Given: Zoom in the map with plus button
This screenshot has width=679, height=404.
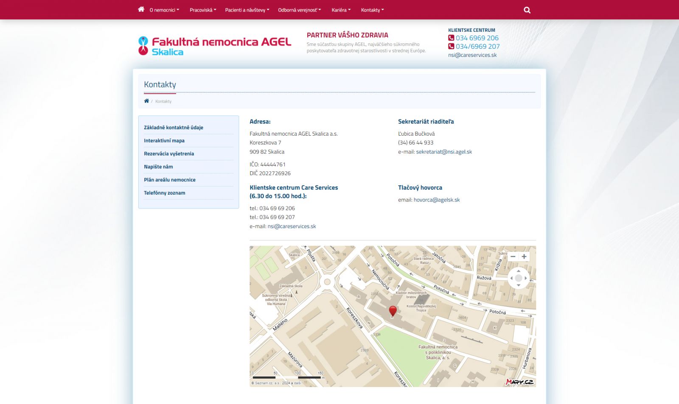Looking at the screenshot, I should coord(524,256).
